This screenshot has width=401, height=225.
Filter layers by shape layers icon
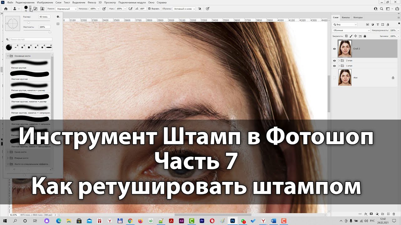pos(383,24)
